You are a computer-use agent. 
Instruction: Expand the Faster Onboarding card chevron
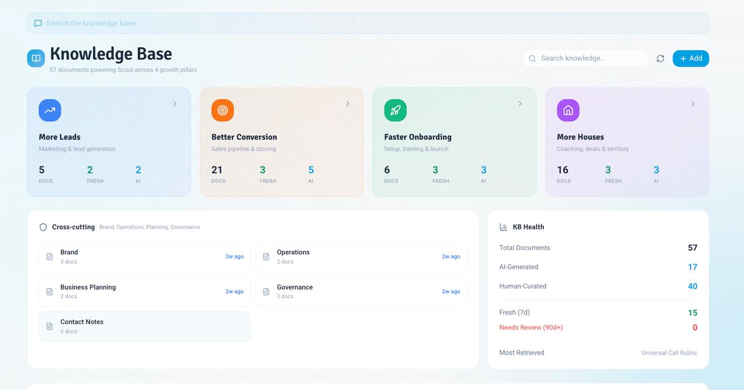coord(520,104)
